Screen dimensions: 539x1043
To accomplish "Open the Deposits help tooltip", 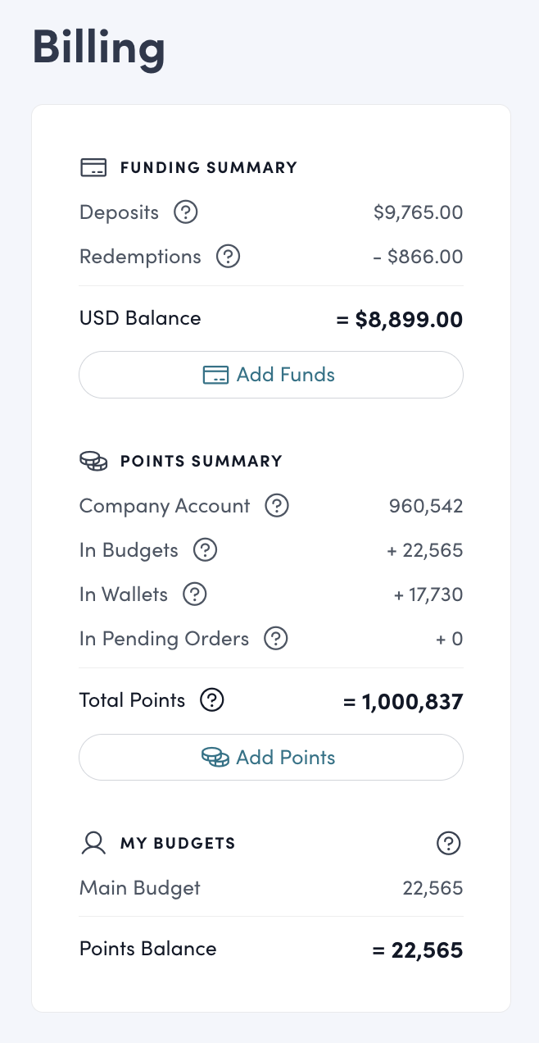I will tap(185, 212).
